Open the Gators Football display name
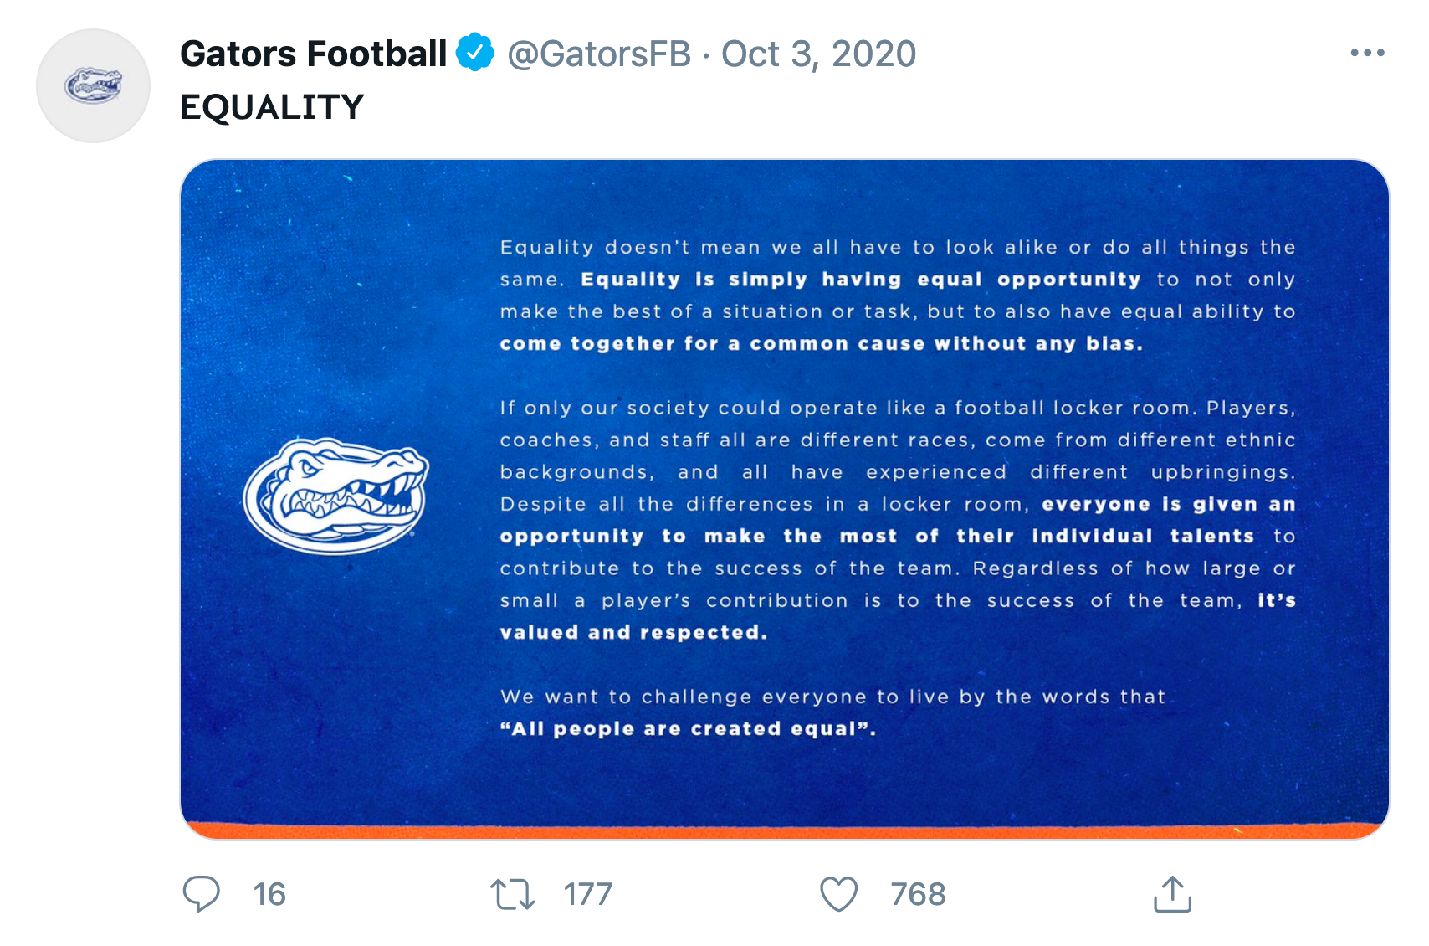The width and height of the screenshot is (1429, 946). pyautogui.click(x=314, y=54)
